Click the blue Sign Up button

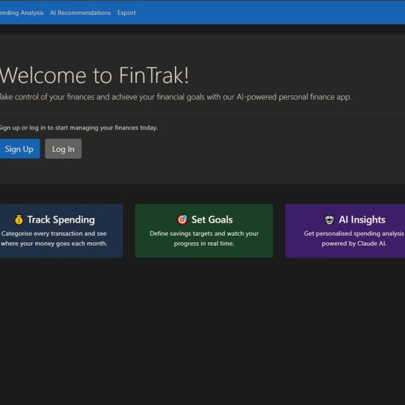coord(20,148)
